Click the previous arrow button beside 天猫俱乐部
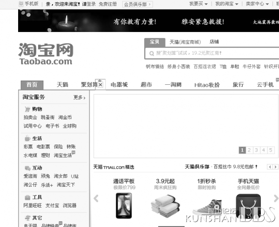This screenshot has width=279, height=227. 270,167
